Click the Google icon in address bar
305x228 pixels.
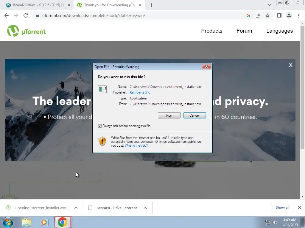pyautogui.click(x=248, y=15)
